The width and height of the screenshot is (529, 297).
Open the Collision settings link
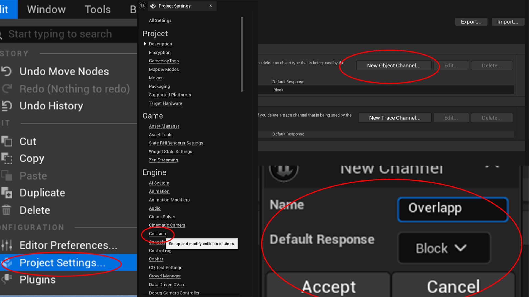pos(157,234)
